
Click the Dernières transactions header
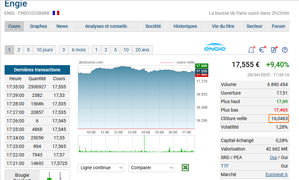click(x=37, y=70)
